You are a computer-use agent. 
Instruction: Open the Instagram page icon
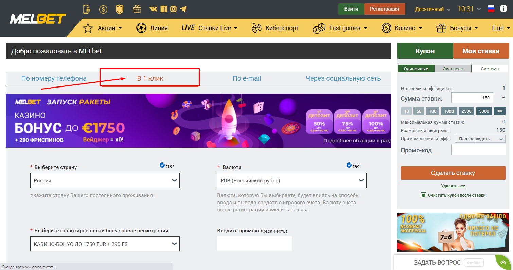[173, 9]
